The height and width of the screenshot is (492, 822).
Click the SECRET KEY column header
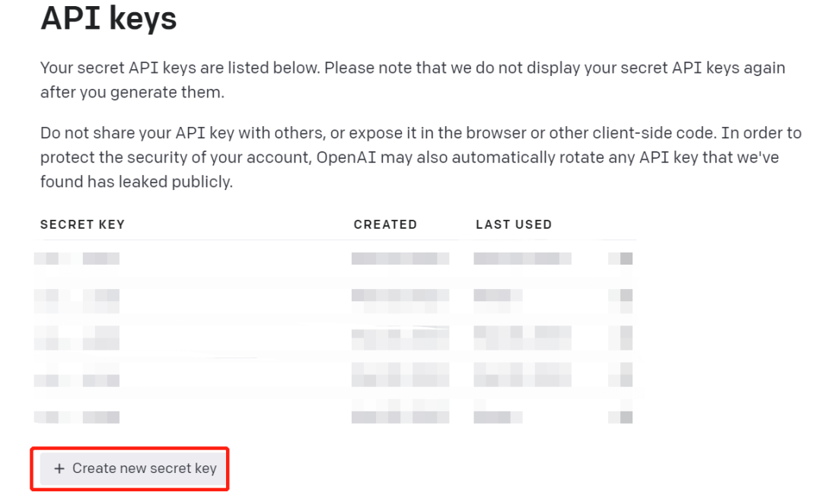click(x=82, y=224)
